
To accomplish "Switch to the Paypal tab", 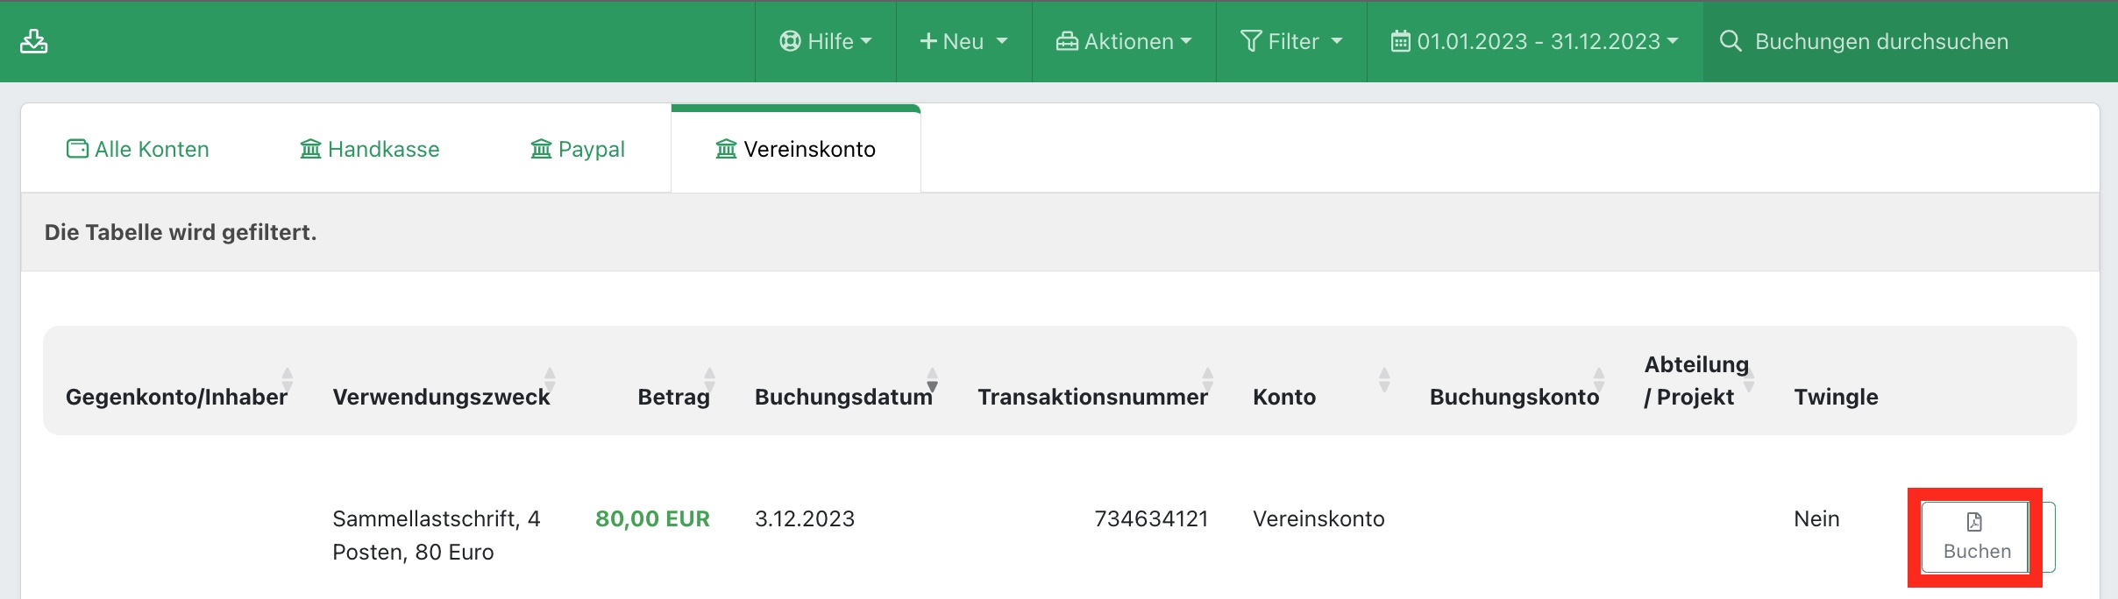I will click(x=578, y=149).
